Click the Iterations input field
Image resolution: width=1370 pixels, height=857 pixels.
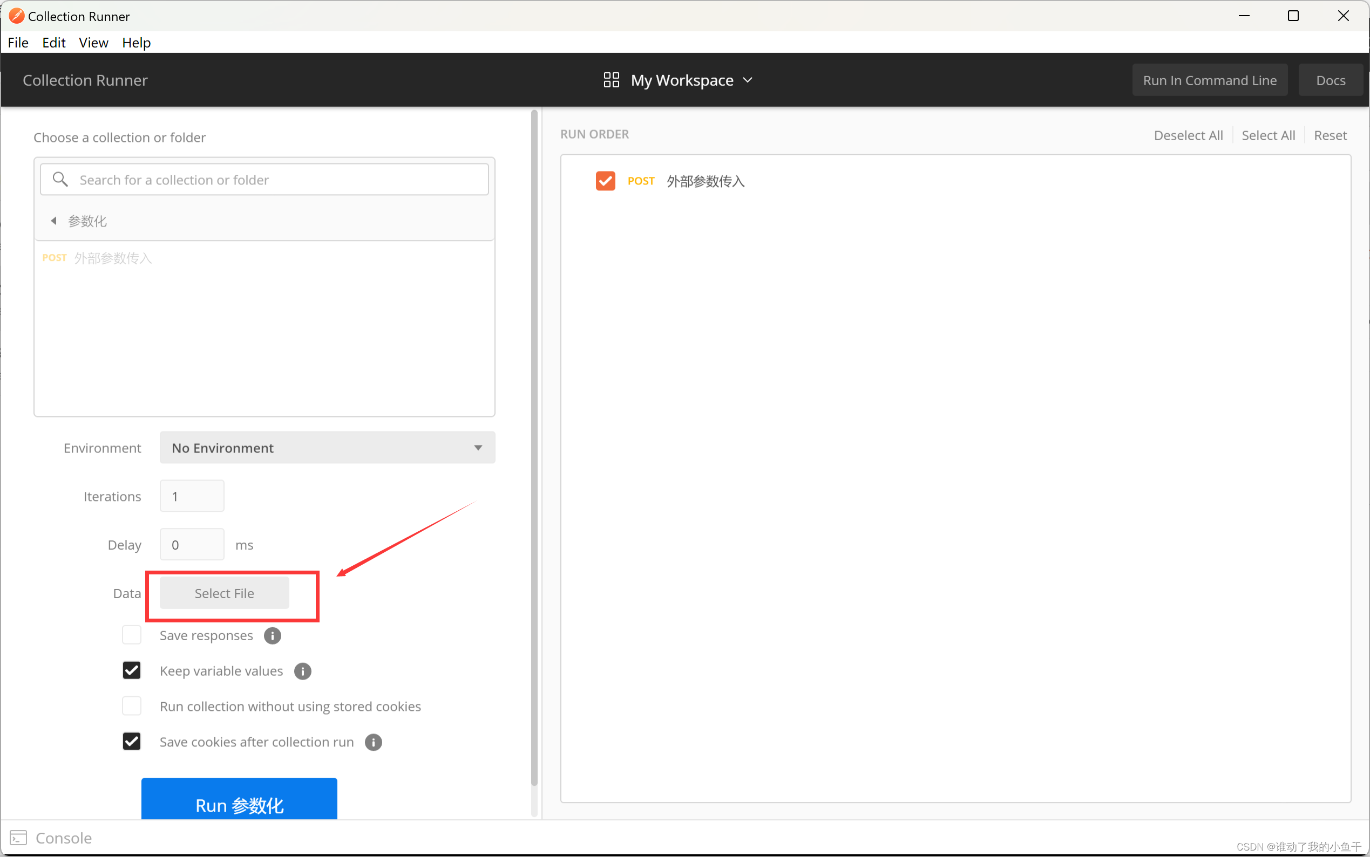click(192, 496)
